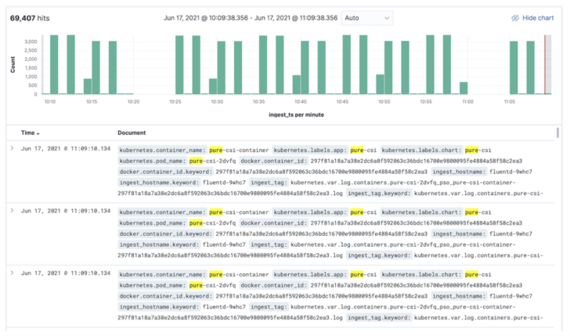Click the short histogram bar before 10:15
This screenshot has height=336, width=570.
coord(88,86)
